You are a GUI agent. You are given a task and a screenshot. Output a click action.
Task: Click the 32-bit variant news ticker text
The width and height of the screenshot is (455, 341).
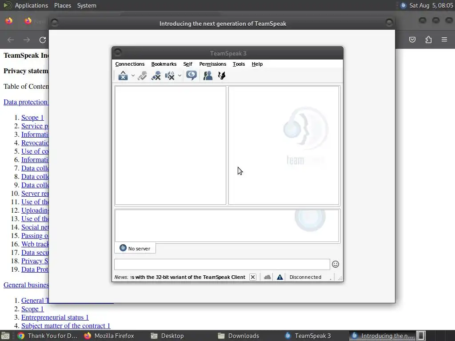pos(188,277)
